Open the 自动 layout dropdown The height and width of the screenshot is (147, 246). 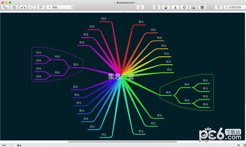(x=60, y=7)
